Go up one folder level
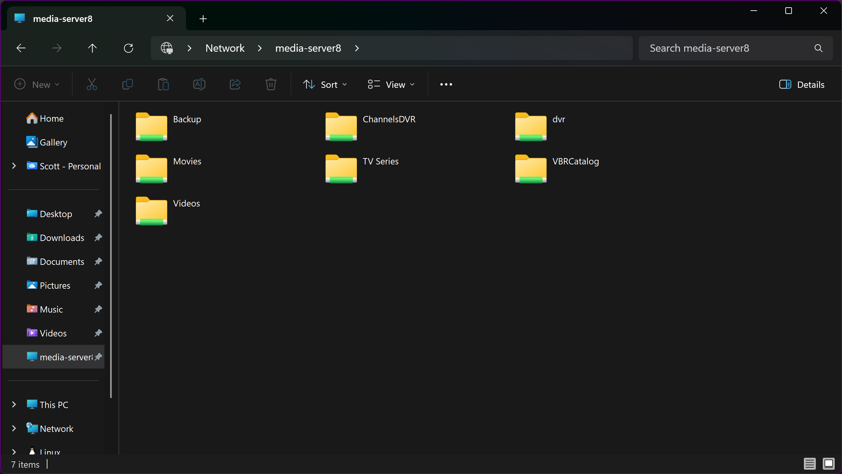This screenshot has height=474, width=842. click(92, 48)
